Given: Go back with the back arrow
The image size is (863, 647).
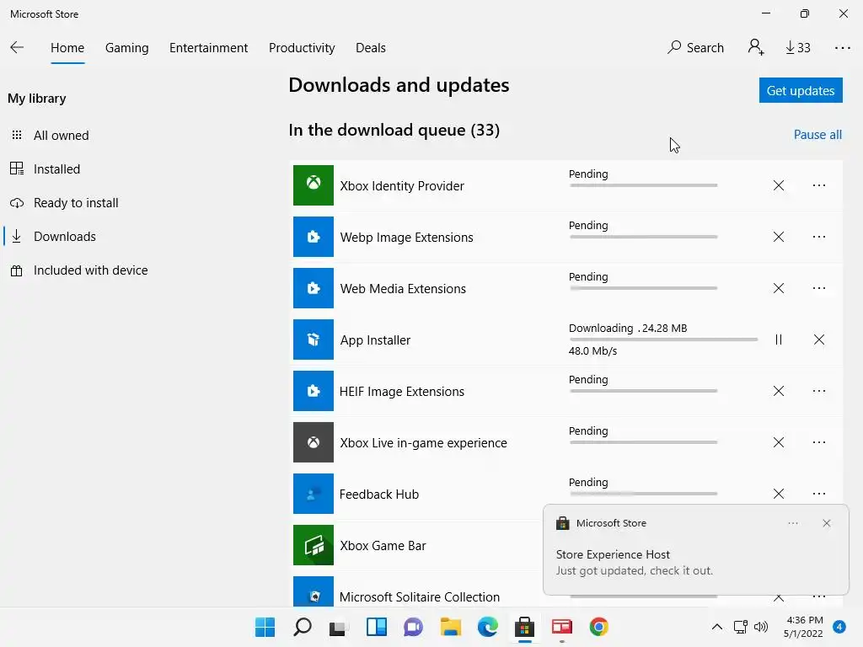Looking at the screenshot, I should point(17,48).
